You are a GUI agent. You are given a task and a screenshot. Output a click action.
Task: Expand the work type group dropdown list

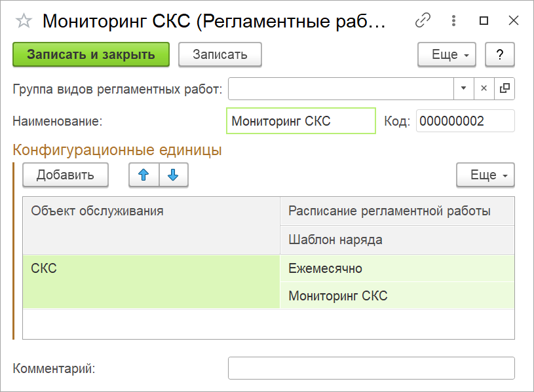tap(463, 88)
